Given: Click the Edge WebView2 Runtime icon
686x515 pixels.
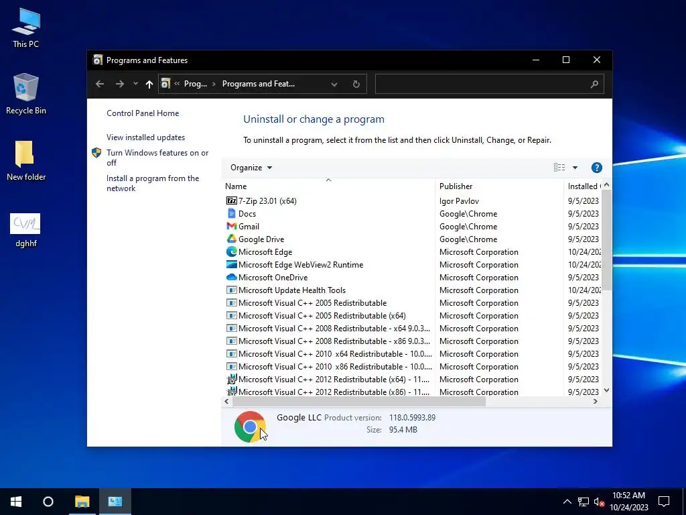Looking at the screenshot, I should (x=231, y=264).
